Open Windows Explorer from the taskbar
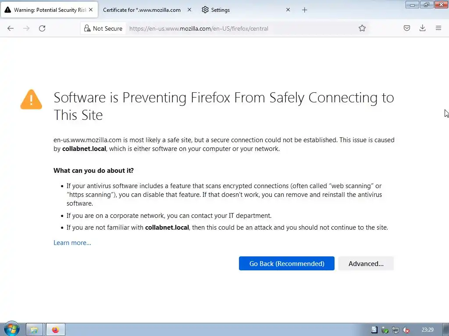This screenshot has width=449, height=336. point(34,330)
